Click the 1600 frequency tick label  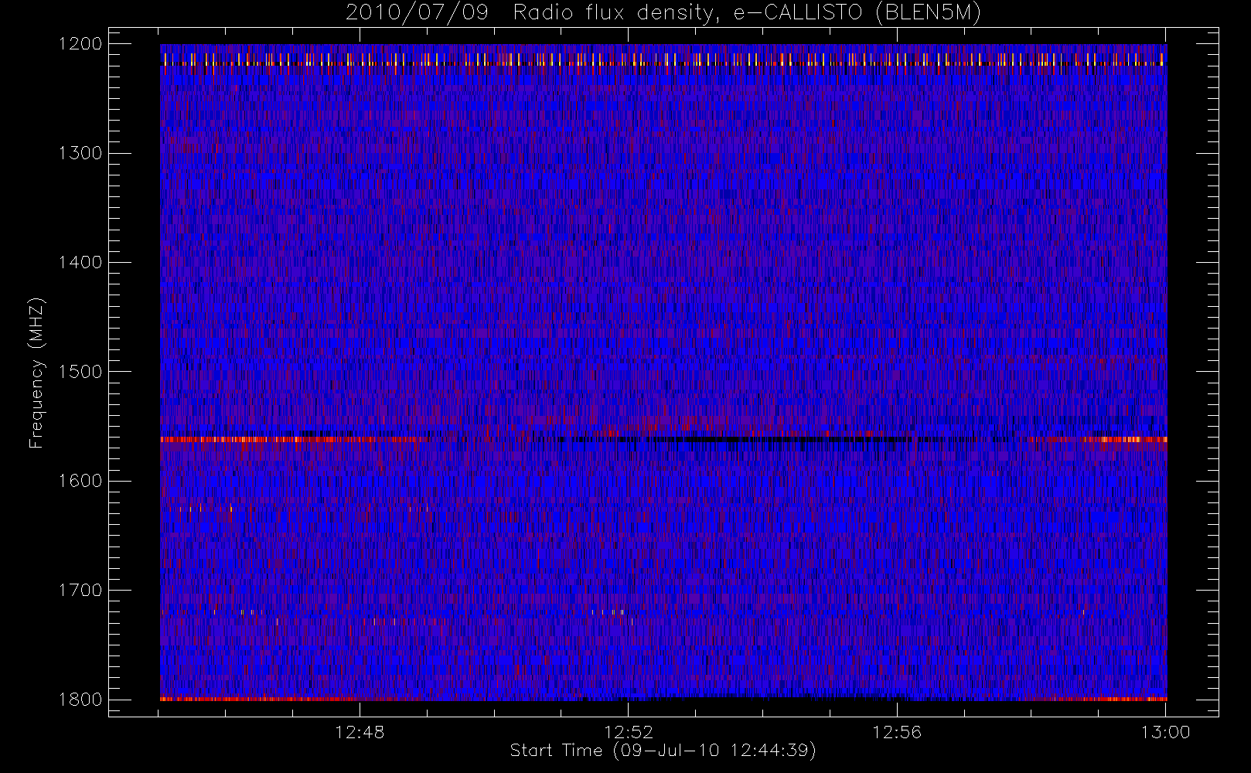(80, 481)
